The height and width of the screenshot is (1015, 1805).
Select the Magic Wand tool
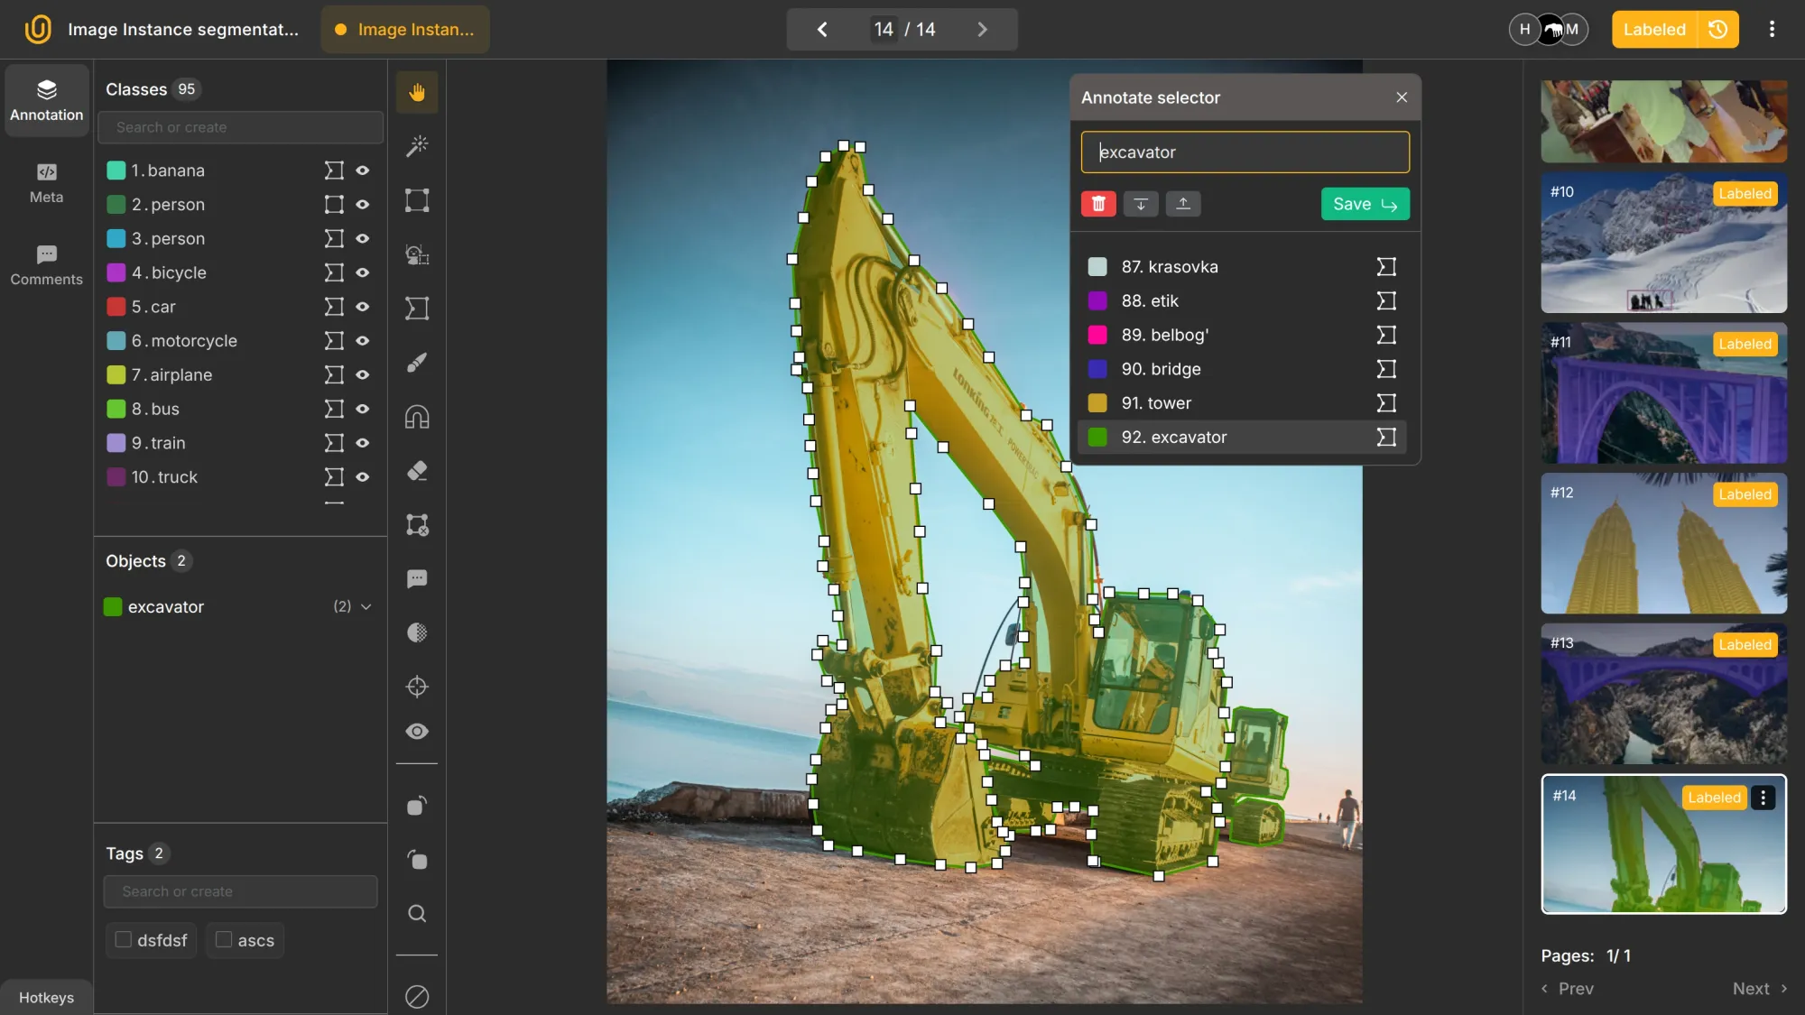click(x=416, y=145)
